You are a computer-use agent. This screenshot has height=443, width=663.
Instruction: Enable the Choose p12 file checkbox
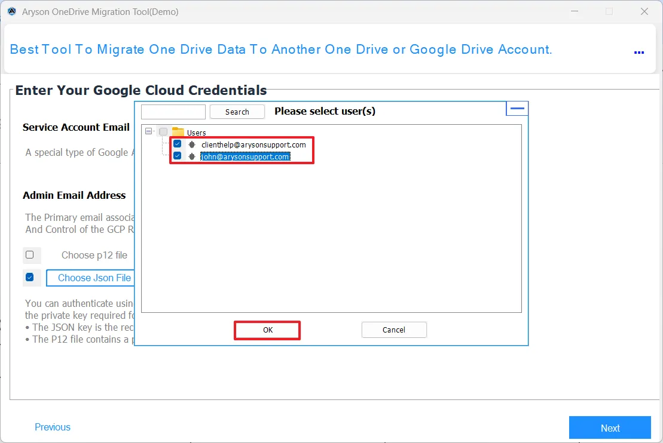pos(30,255)
